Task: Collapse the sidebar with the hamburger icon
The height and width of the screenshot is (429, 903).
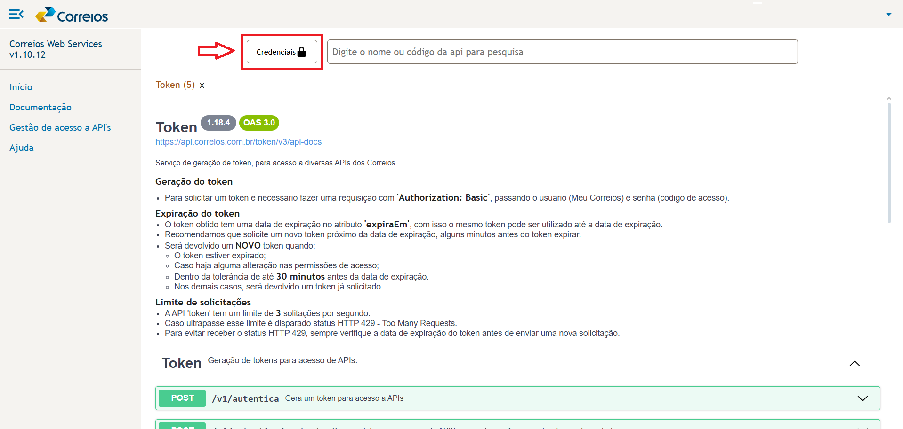Action: (16, 15)
